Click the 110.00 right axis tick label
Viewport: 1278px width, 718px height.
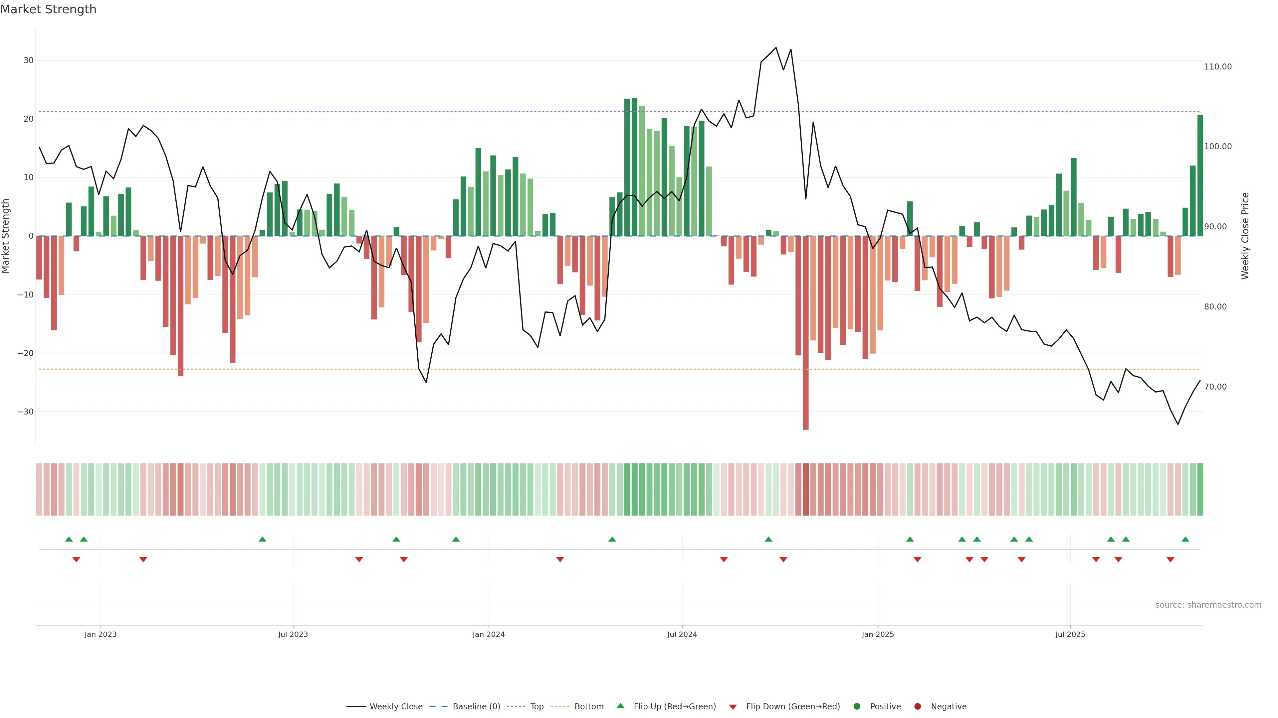click(1217, 66)
